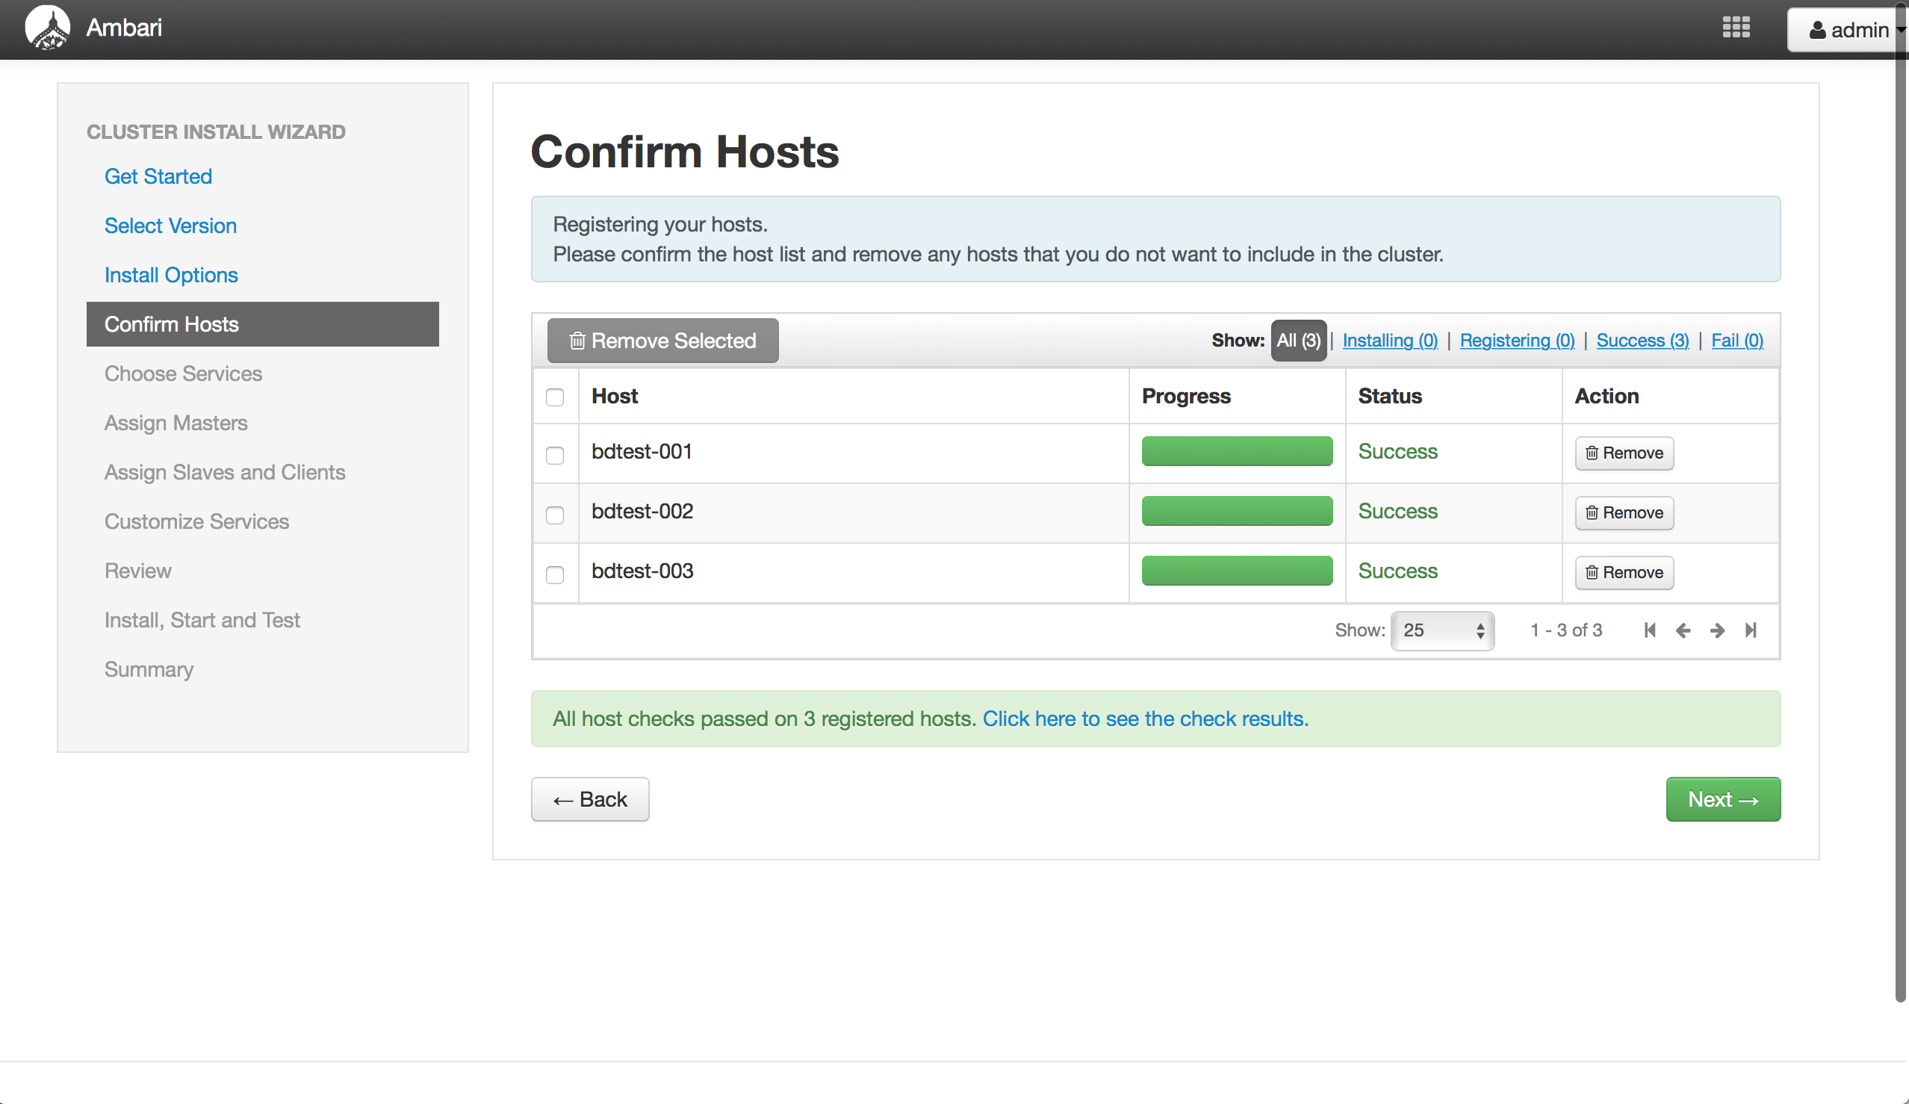Click the Ambari logo icon
The image size is (1909, 1104).
tap(47, 28)
